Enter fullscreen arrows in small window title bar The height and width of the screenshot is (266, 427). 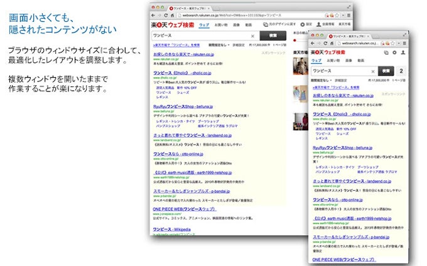[x=404, y=35]
